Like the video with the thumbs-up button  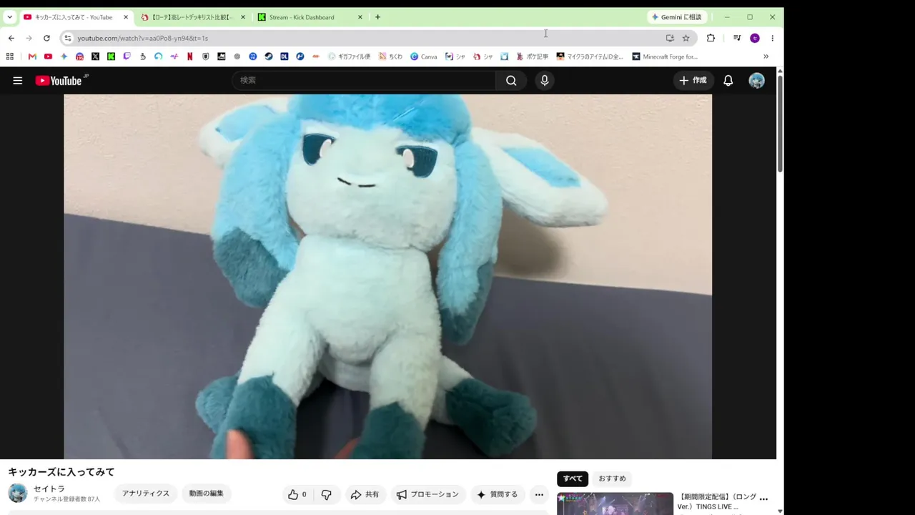click(297, 494)
